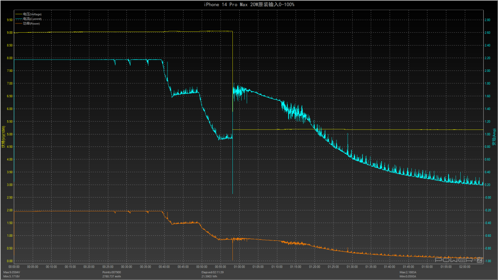Click the 00:30:00 time axis label
This screenshot has height=280, width=498.
127,267
